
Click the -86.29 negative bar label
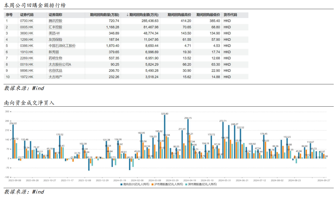(x=130, y=157)
